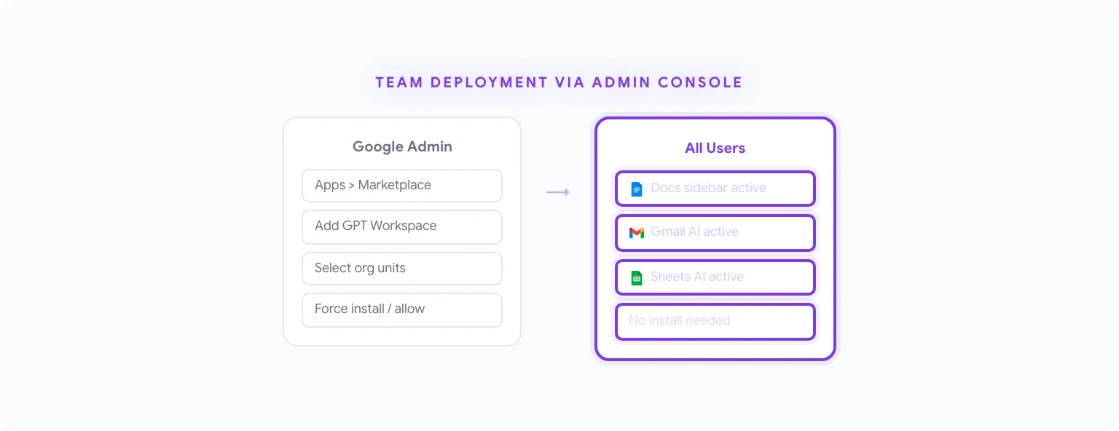Select the Sheets AI active row field
The height and width of the screenshot is (431, 1119).
(715, 277)
